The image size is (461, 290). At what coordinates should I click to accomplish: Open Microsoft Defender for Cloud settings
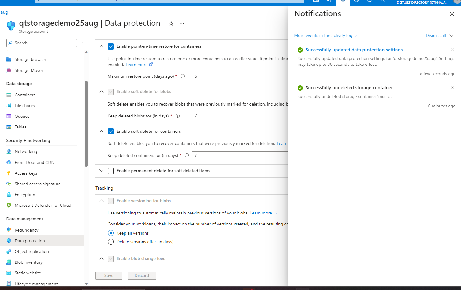coord(43,205)
